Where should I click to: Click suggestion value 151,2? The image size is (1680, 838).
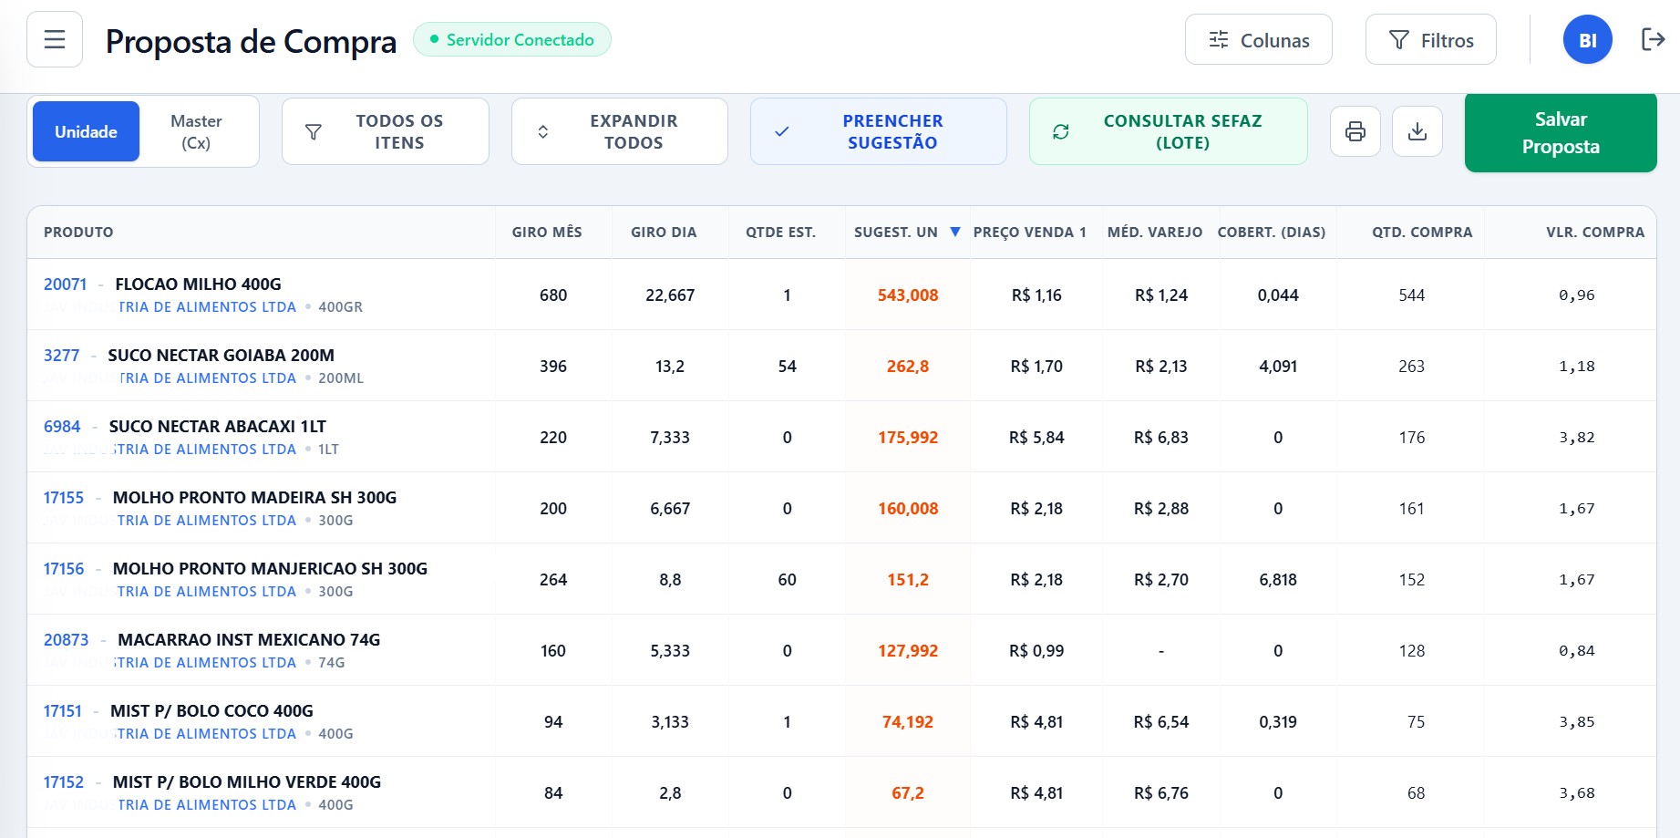click(x=908, y=580)
